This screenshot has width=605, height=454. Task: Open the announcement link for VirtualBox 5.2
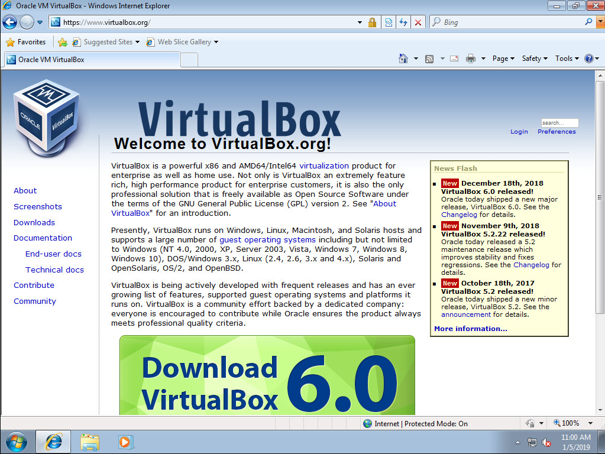[x=465, y=314]
